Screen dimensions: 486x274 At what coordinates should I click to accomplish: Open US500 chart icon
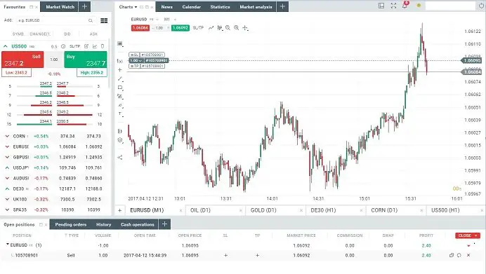tap(95, 46)
